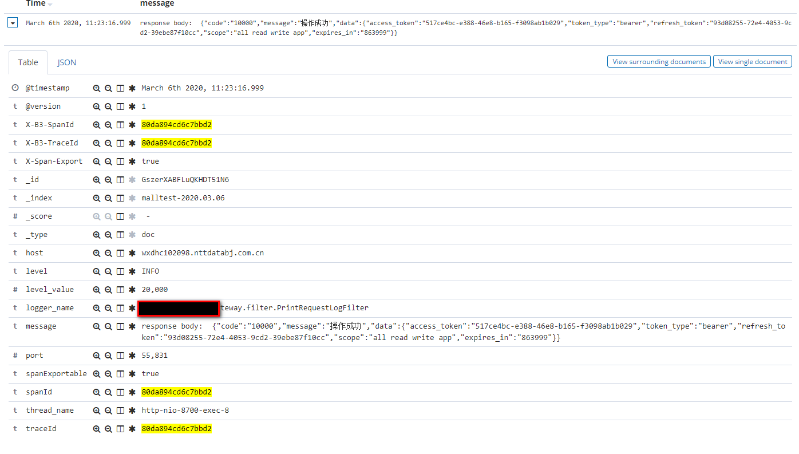Select the Table tab
This screenshot has width=799, height=454.
(x=27, y=62)
